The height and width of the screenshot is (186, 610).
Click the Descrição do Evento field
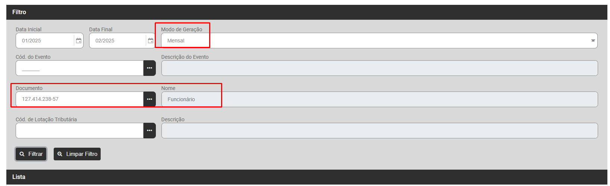point(379,68)
